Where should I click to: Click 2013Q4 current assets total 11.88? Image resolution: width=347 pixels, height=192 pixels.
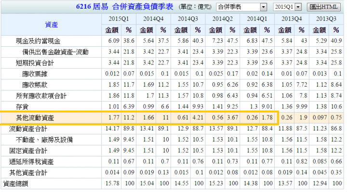click(x=285, y=128)
